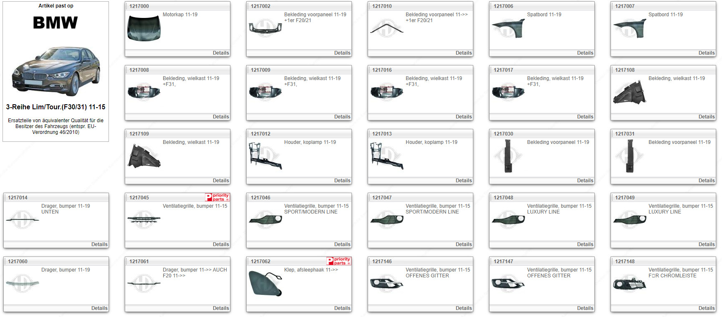This screenshot has width=722, height=317.
Task: Show Details for part 1217147
Action: pos(585,308)
